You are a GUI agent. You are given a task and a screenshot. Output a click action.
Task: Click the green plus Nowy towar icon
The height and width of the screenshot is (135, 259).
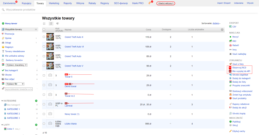pos(3,23)
